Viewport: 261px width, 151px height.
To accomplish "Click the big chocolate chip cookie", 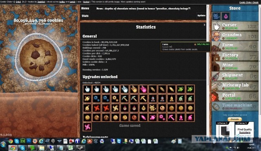I will (x=38, y=58).
